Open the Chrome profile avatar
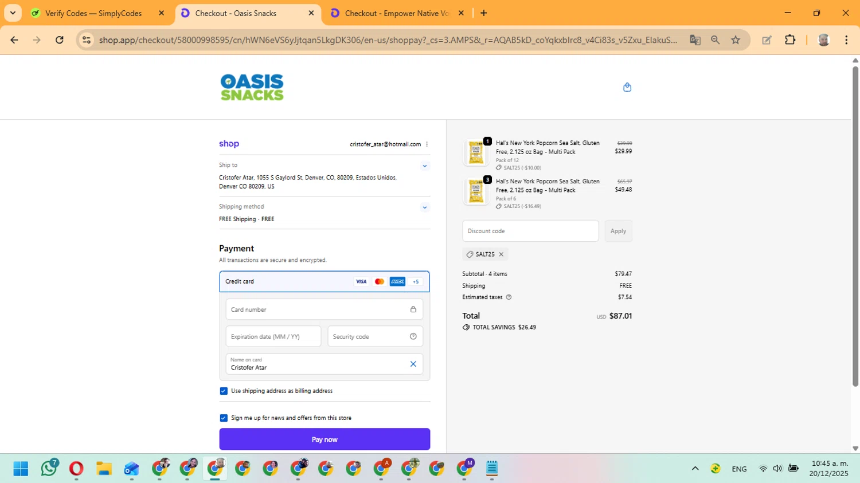 [x=824, y=40]
